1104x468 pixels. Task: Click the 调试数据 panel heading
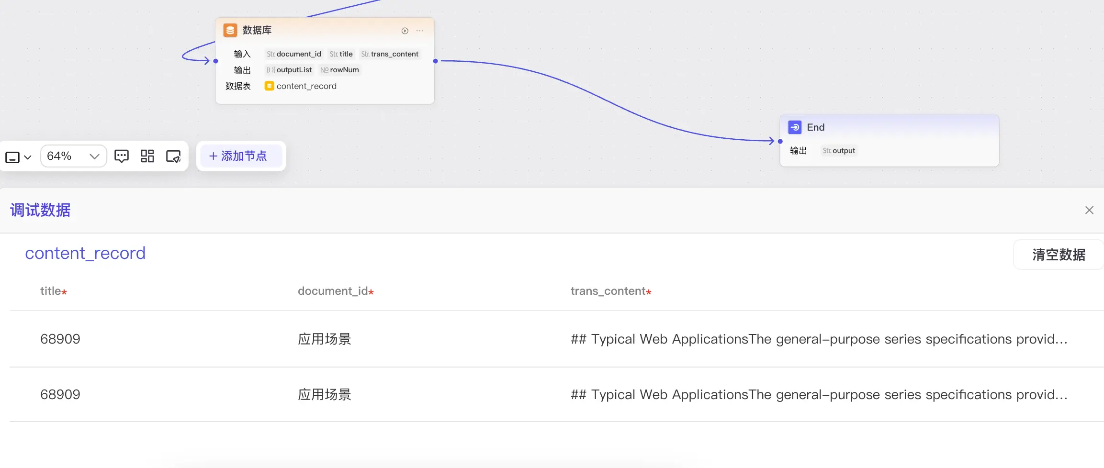coord(40,210)
